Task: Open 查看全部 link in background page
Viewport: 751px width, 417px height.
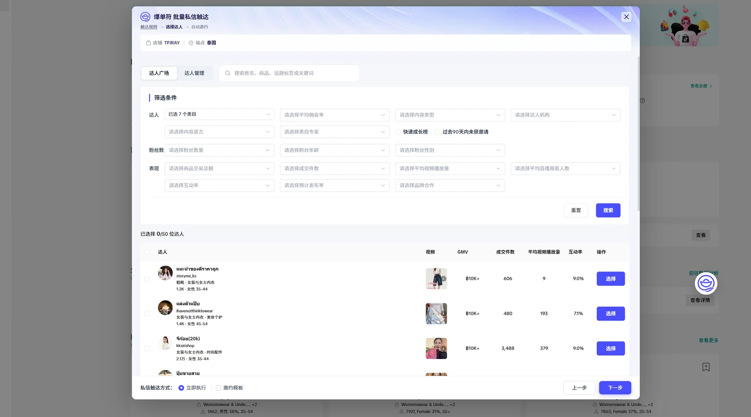Action: coord(701,86)
